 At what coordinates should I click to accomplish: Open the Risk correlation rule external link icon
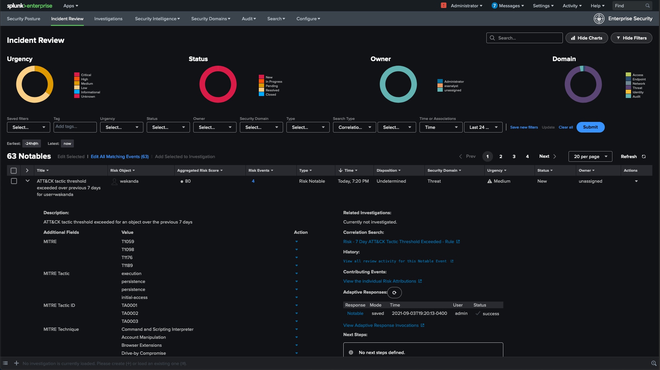[458, 241]
